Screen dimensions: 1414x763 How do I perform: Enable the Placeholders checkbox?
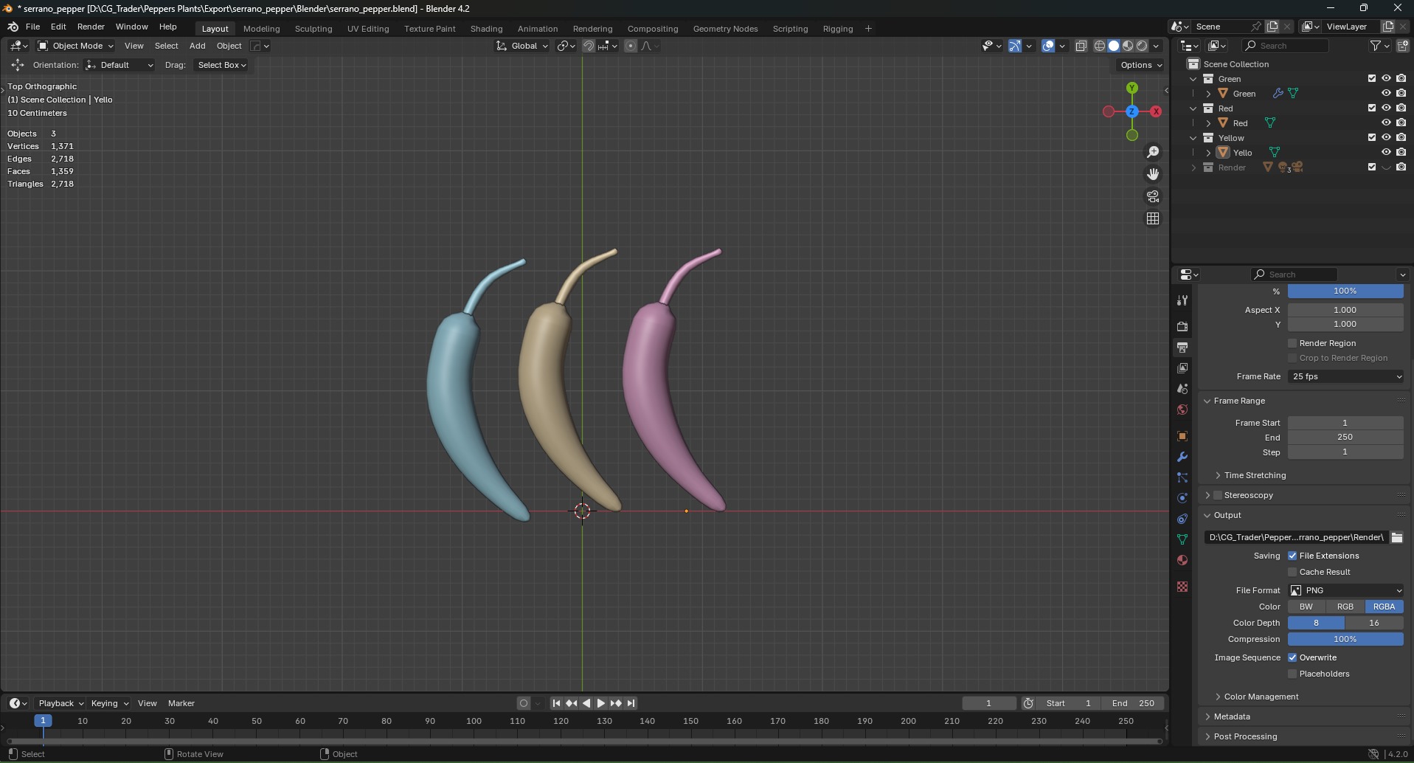(1292, 674)
